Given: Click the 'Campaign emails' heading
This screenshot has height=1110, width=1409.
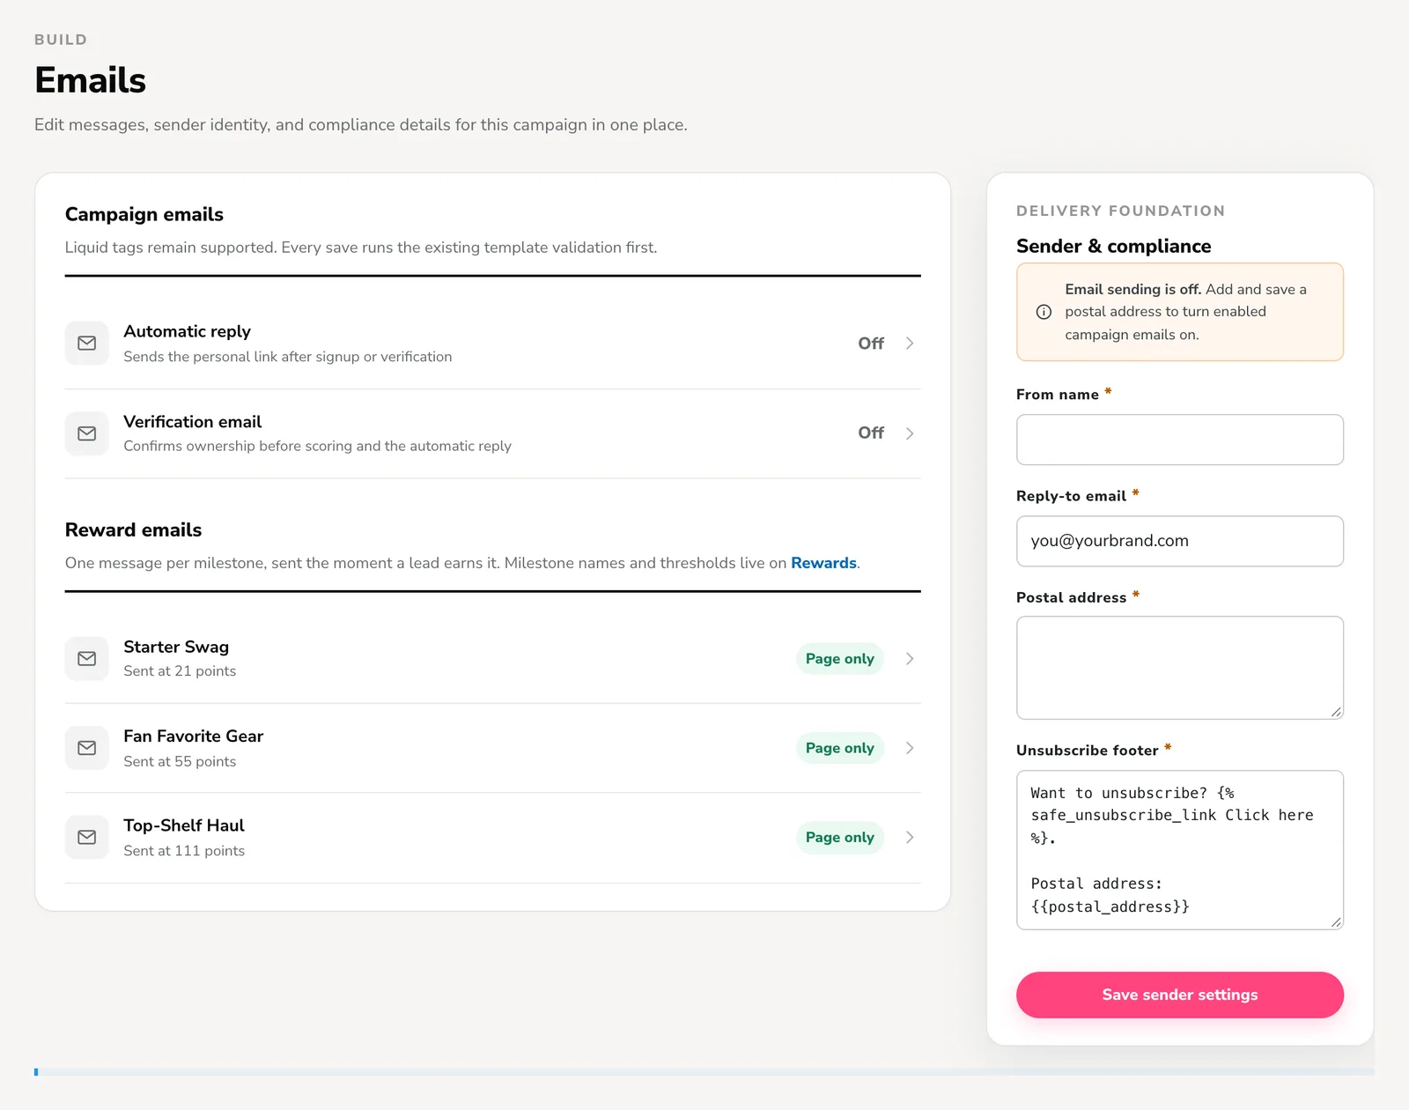Looking at the screenshot, I should coord(144,214).
